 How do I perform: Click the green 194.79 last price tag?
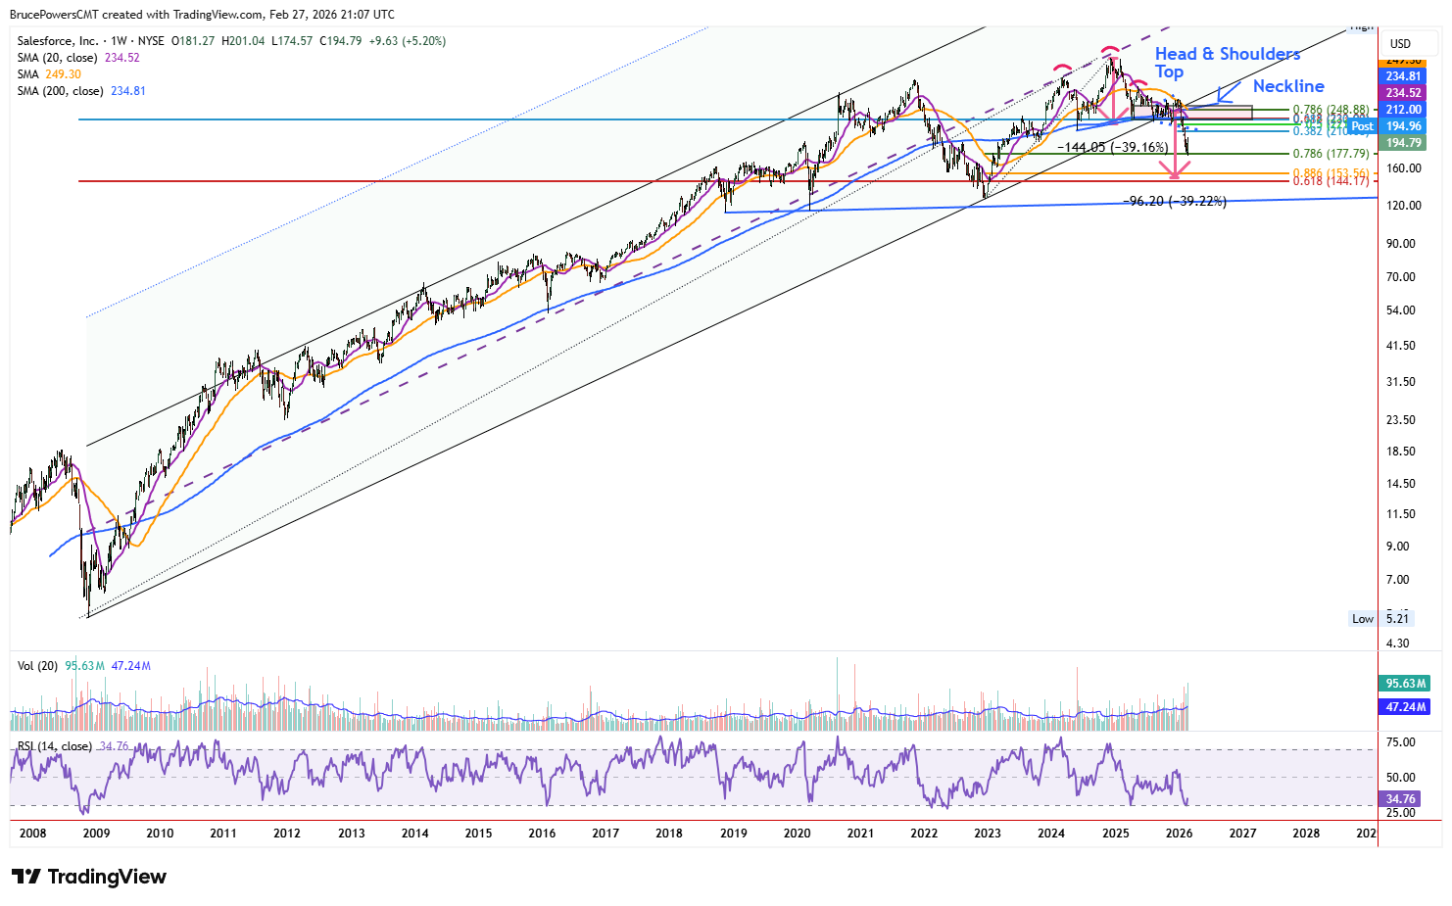1403,143
